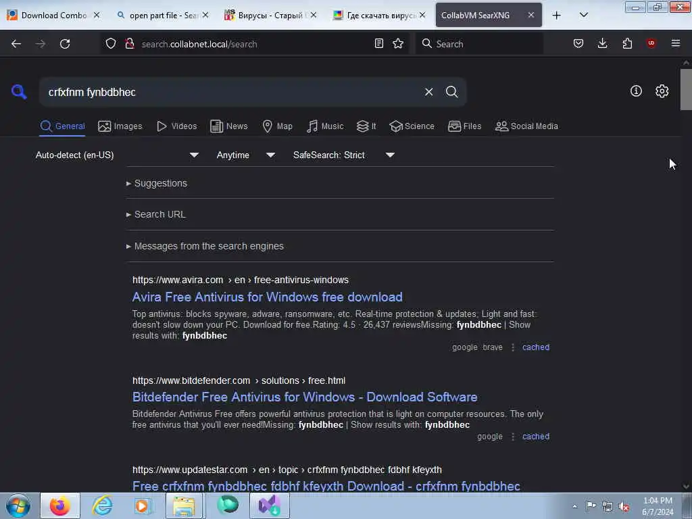The height and width of the screenshot is (519, 692).
Task: Open the Pocket save icon
Action: pos(578,43)
